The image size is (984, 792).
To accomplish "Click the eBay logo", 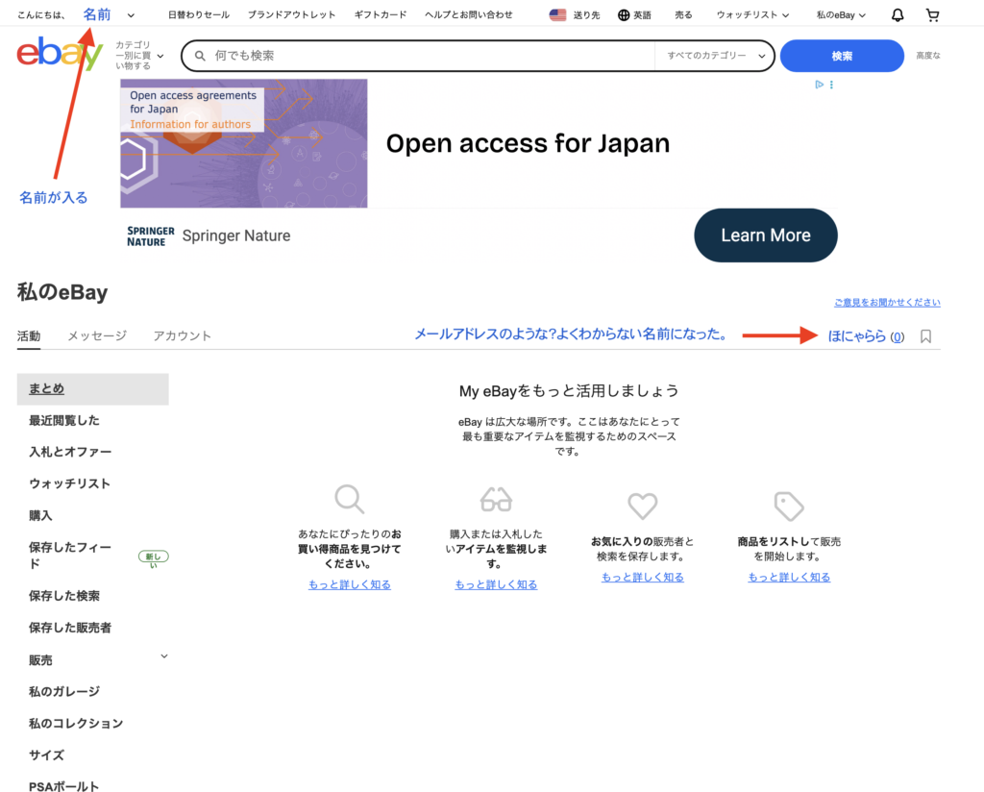I will click(59, 55).
